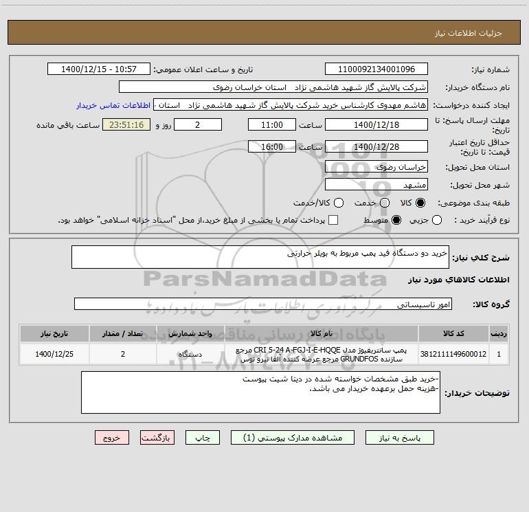529x512 pixels.
Task: Toggle the اسناد خزانه اسلامی payment checkbox
Action: pos(333,220)
